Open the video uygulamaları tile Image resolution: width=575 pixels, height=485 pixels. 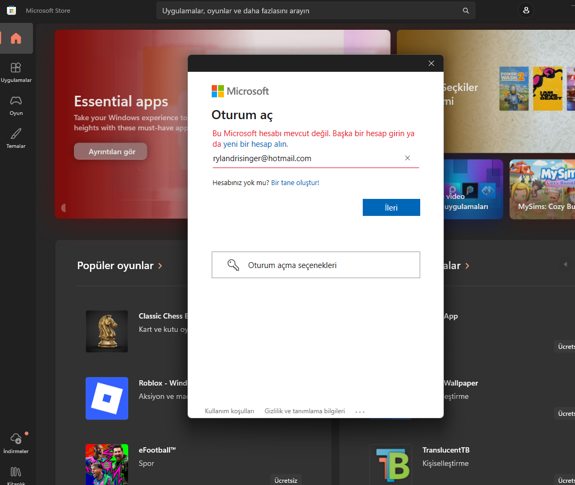[x=473, y=189]
